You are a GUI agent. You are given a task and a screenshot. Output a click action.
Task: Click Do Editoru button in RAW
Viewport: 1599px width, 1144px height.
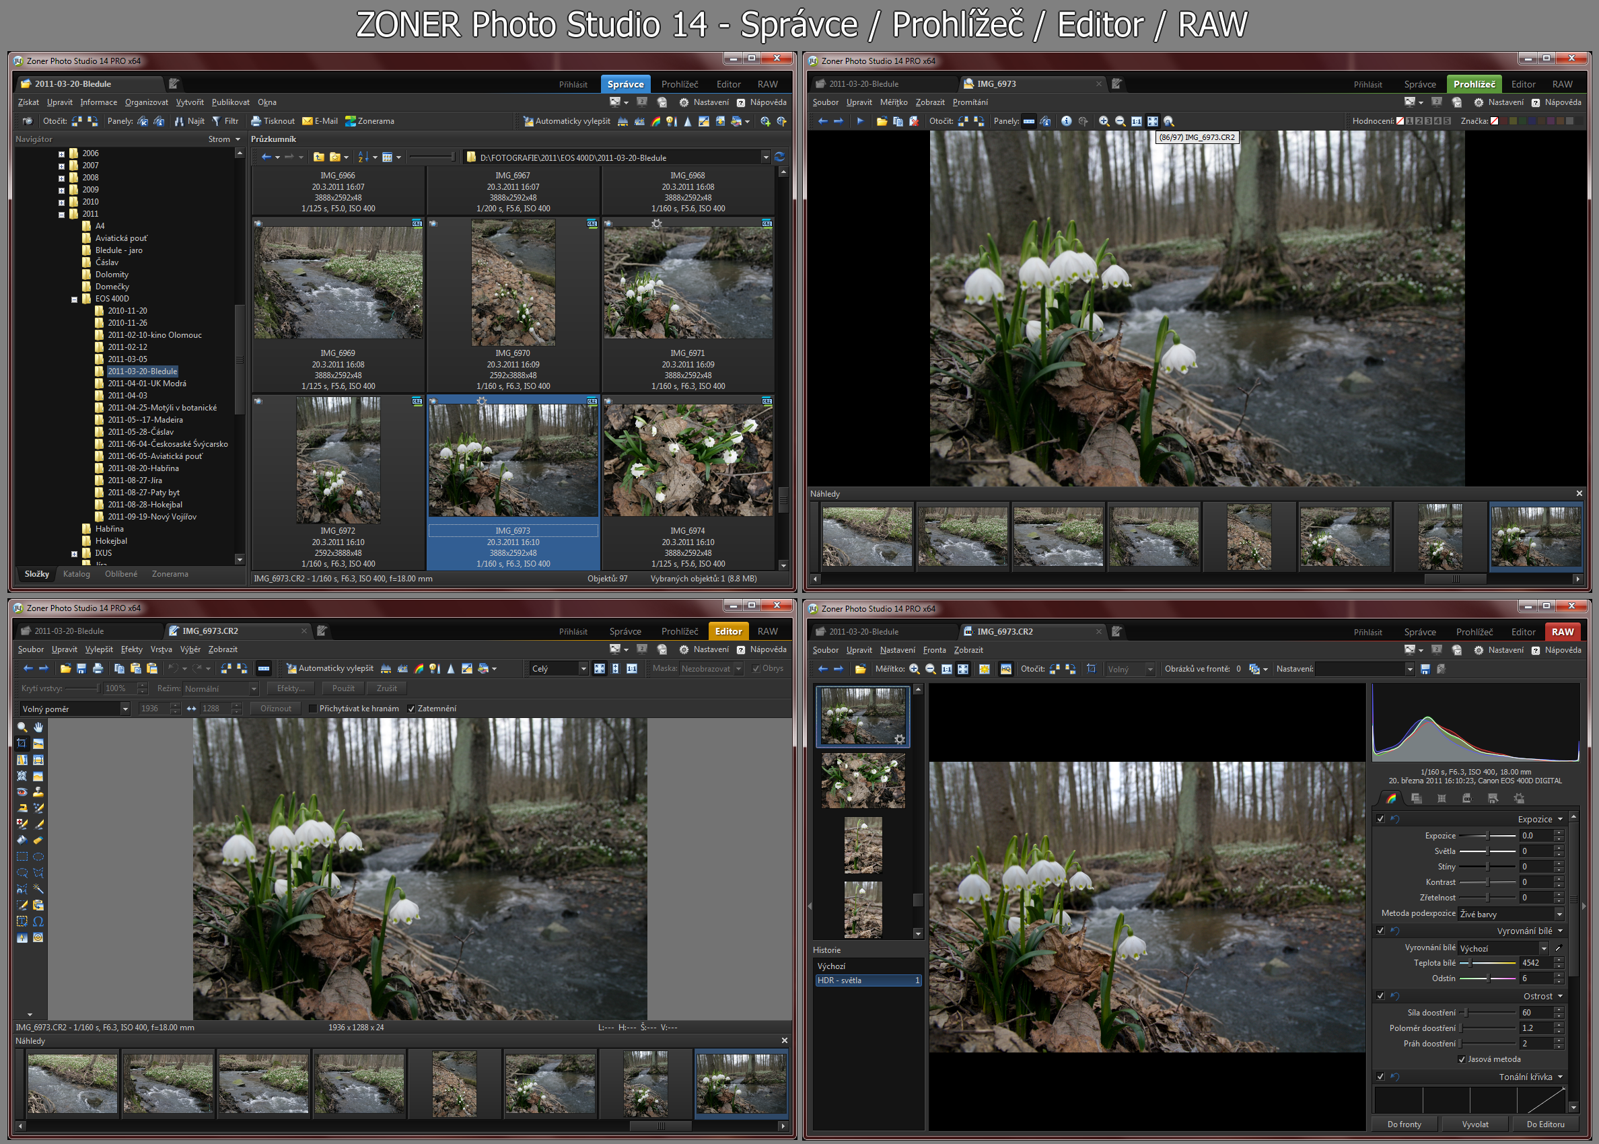pyautogui.click(x=1545, y=1124)
